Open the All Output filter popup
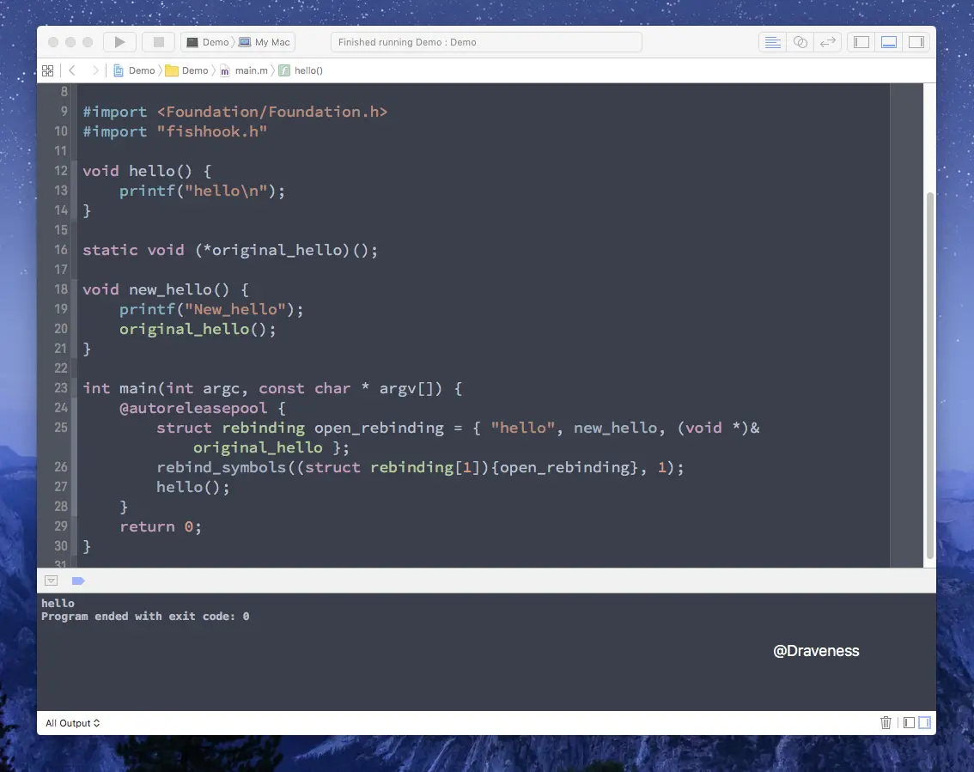The width and height of the screenshot is (974, 772). point(73,723)
